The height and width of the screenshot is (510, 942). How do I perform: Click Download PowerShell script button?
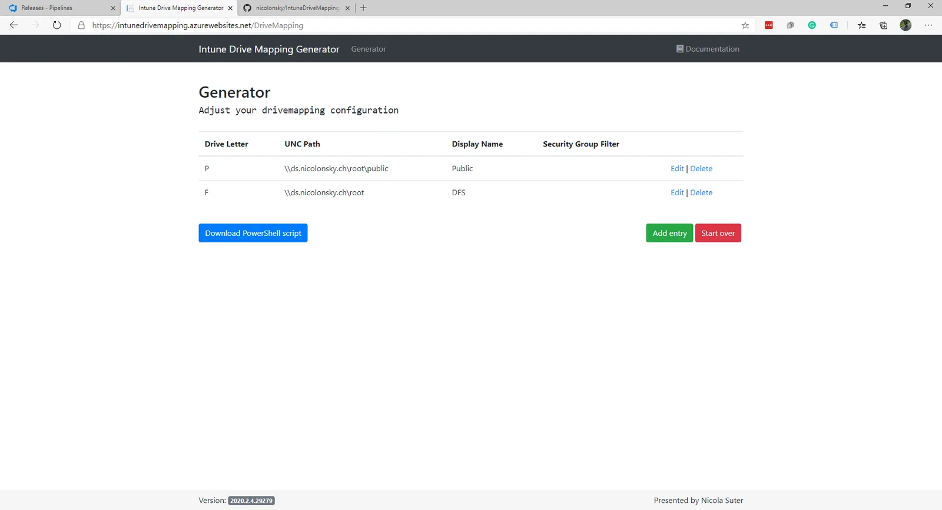pos(253,233)
